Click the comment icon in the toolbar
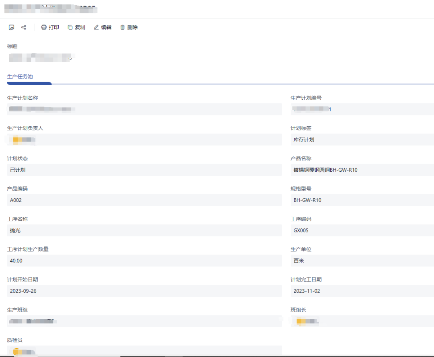The image size is (434, 357). (12, 27)
